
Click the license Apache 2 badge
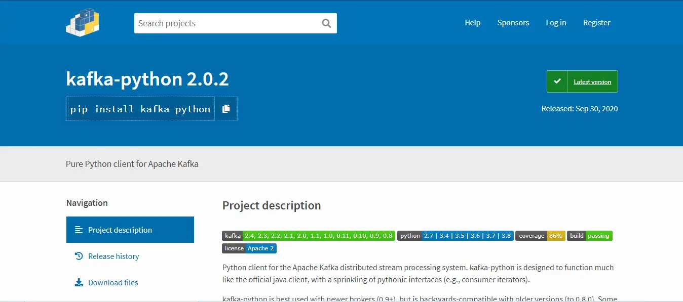[249, 248]
